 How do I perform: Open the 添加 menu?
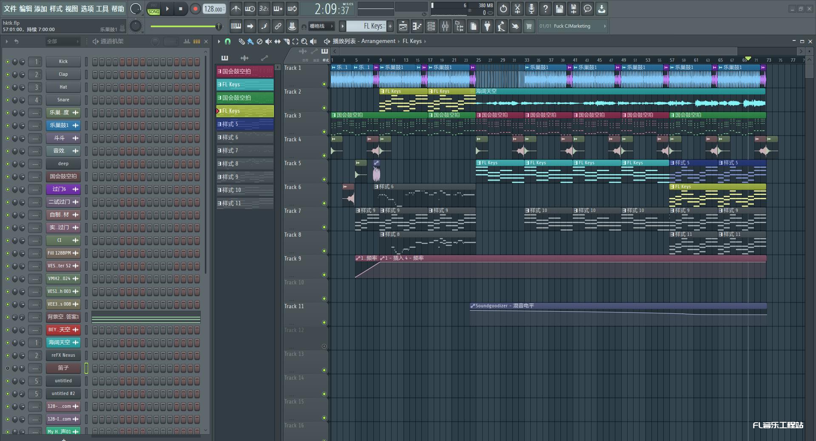pos(40,9)
